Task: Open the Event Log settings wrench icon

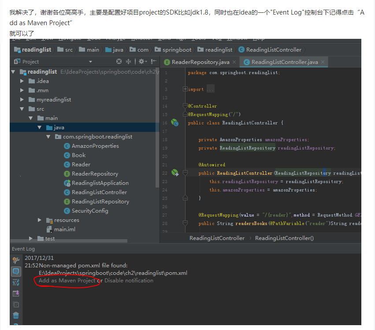Action: pos(16,260)
